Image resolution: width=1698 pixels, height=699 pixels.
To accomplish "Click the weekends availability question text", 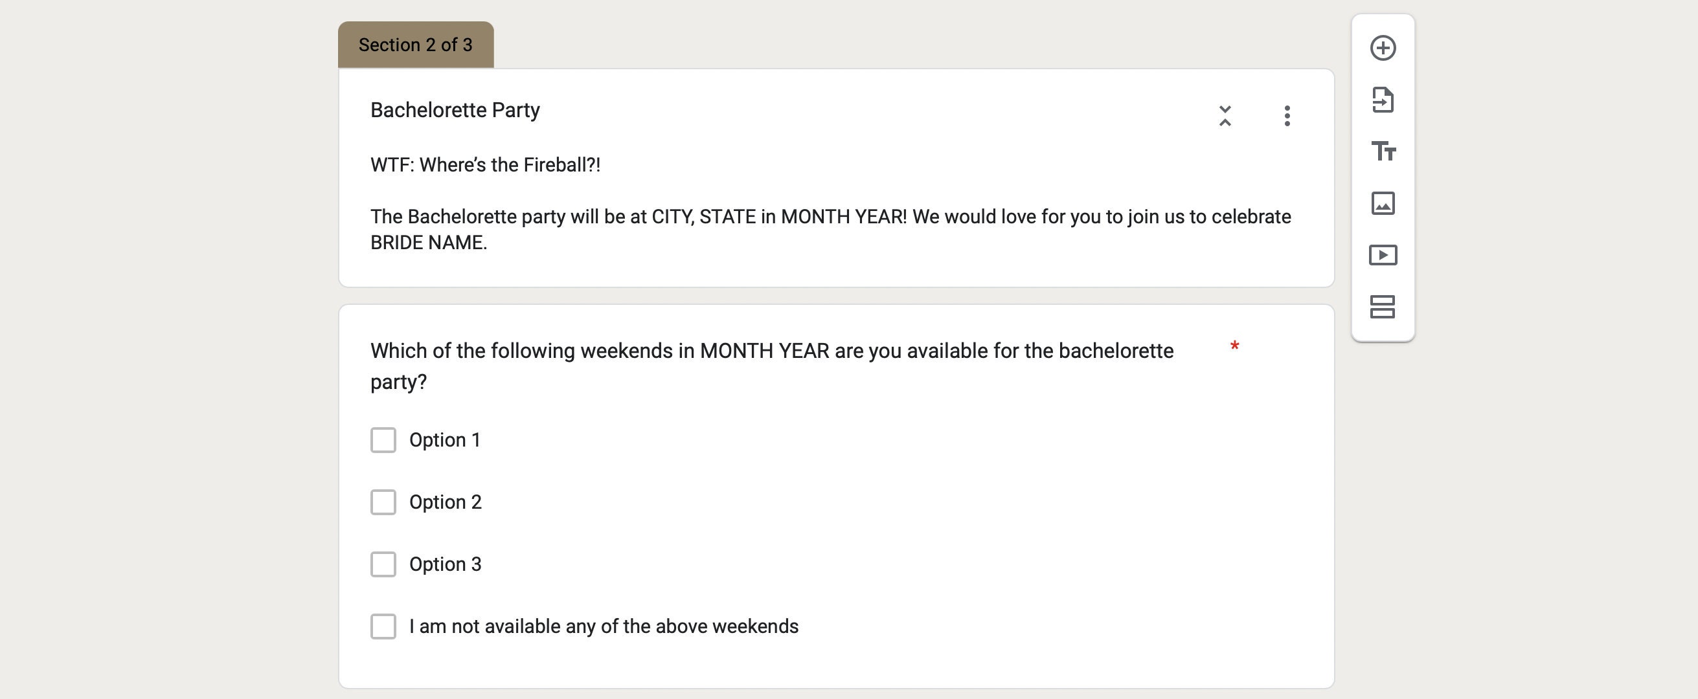I will [x=772, y=366].
